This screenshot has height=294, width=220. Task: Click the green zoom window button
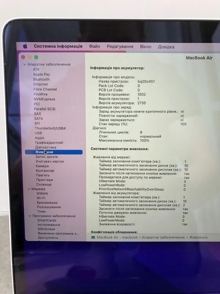pyautogui.click(x=36, y=57)
